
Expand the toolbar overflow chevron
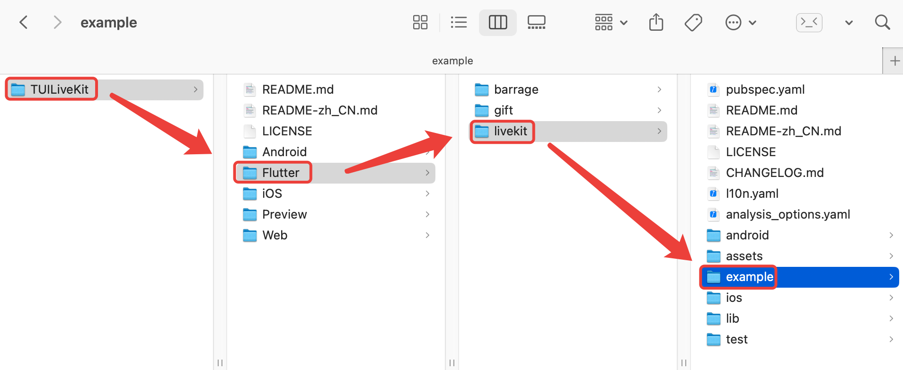[849, 23]
